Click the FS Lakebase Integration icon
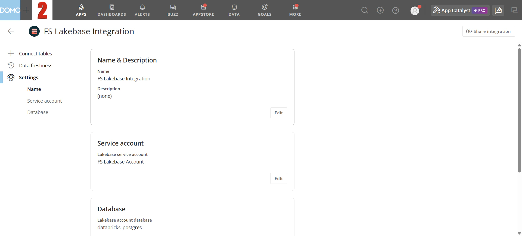Screen dimensions: 522x236 (x=34, y=31)
